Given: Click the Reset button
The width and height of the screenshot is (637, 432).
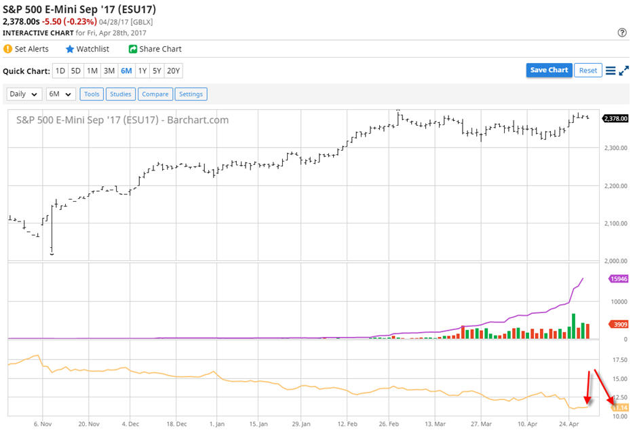Looking at the screenshot, I should point(588,71).
